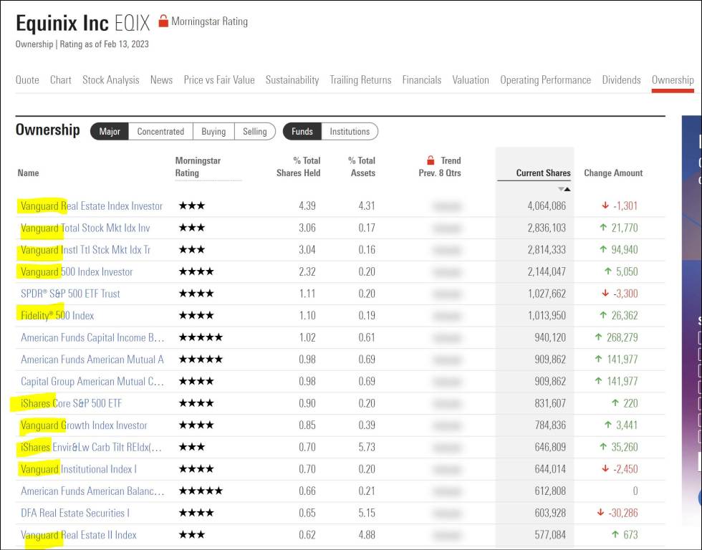Show the Buying ownership filter
The image size is (702, 550).
[213, 132]
